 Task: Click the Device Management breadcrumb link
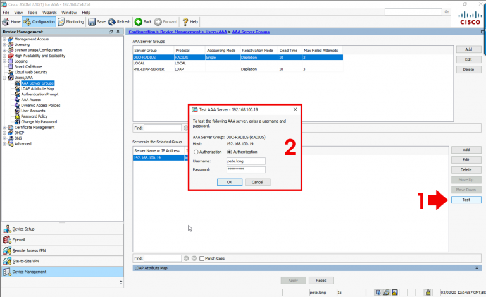tap(180, 32)
